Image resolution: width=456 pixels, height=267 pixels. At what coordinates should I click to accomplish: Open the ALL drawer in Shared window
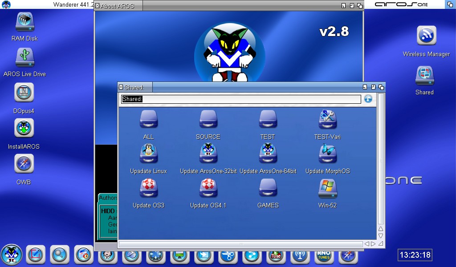(148, 120)
